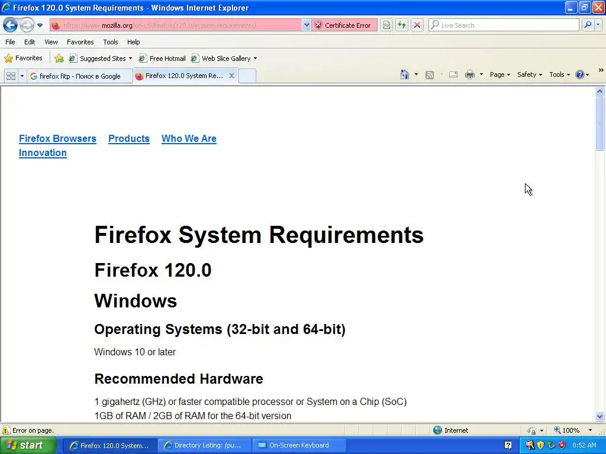
Task: Click the 100% zoom level button
Action: (566, 430)
